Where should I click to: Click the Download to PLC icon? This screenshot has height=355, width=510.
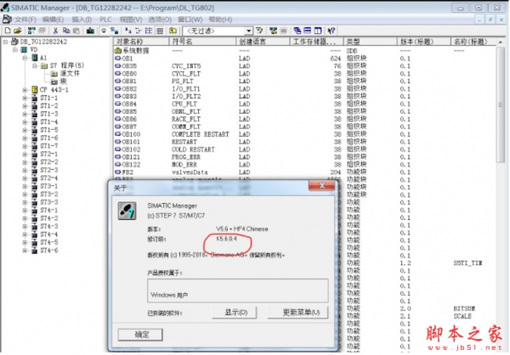[90, 31]
